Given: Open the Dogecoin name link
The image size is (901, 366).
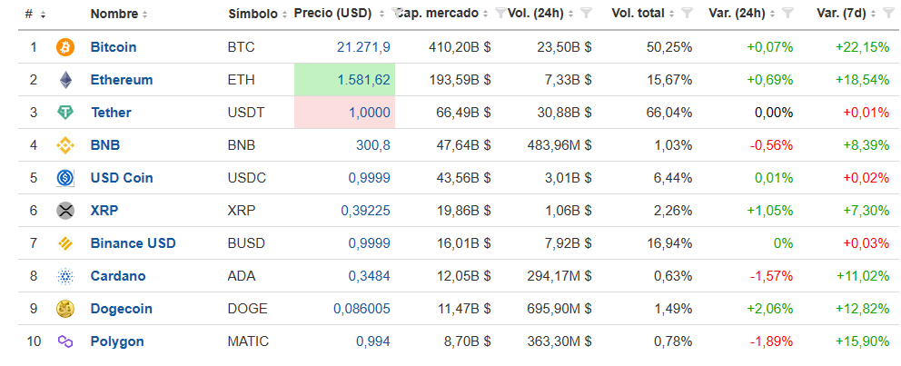Looking at the screenshot, I should [122, 309].
